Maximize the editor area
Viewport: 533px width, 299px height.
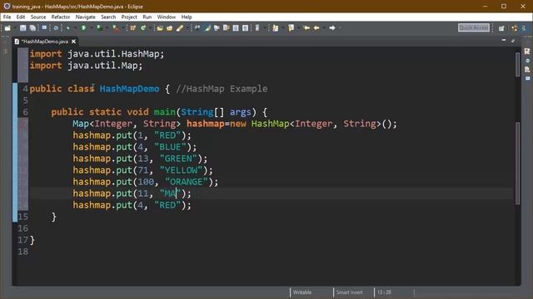tap(513, 41)
